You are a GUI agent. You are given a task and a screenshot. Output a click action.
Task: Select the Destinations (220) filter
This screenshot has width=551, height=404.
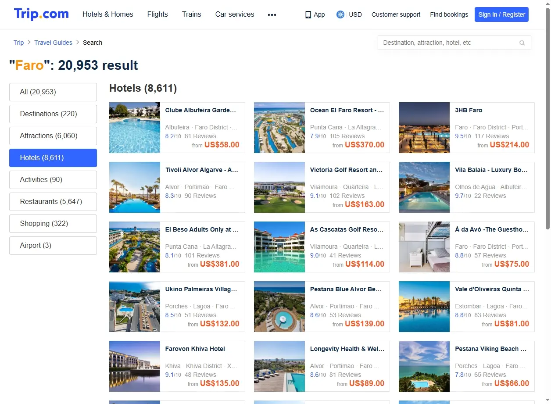[x=53, y=114]
